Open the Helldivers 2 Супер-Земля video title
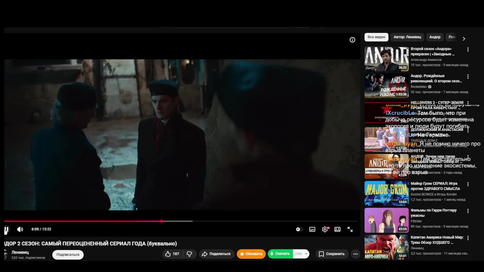Image resolution: width=484 pixels, height=272 pixels. pyautogui.click(x=437, y=105)
